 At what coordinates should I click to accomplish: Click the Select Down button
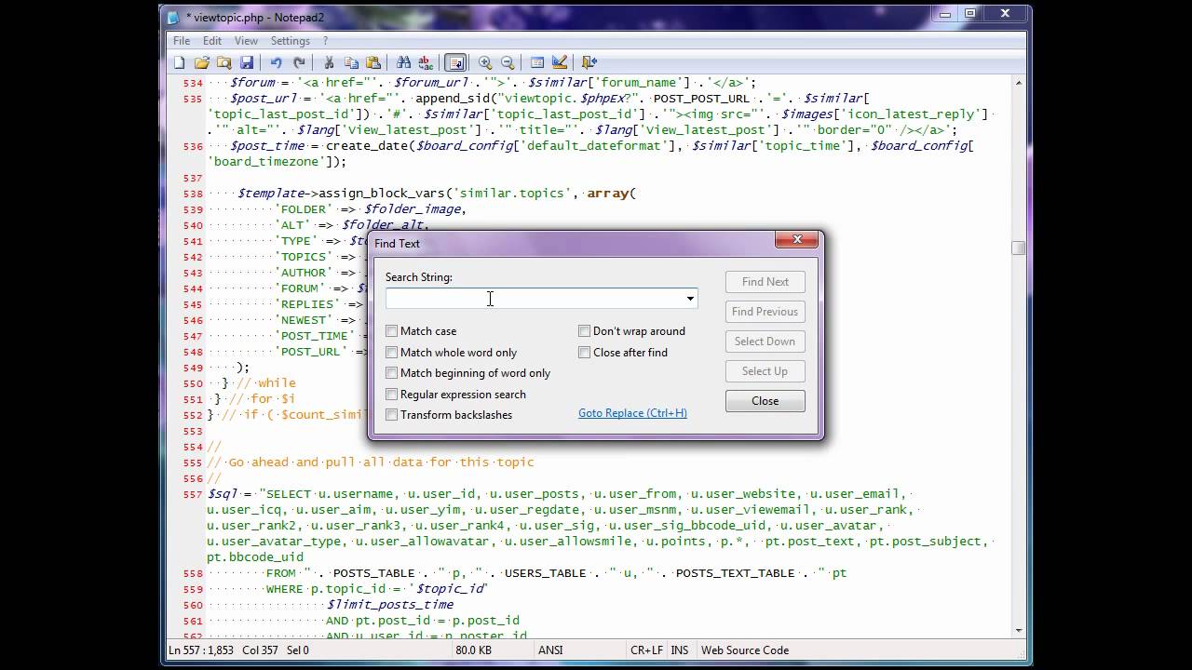[765, 342]
